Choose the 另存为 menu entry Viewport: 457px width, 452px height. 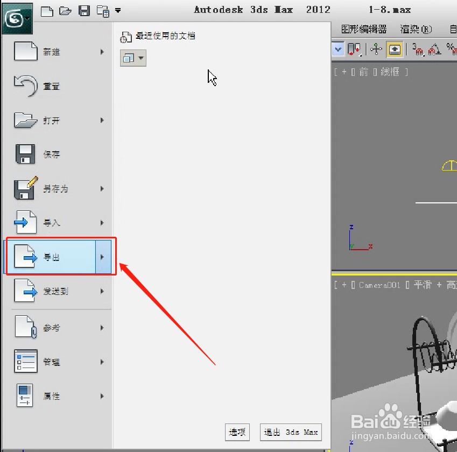pos(57,189)
